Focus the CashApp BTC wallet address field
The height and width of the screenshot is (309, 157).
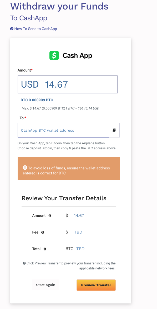pos(63,130)
